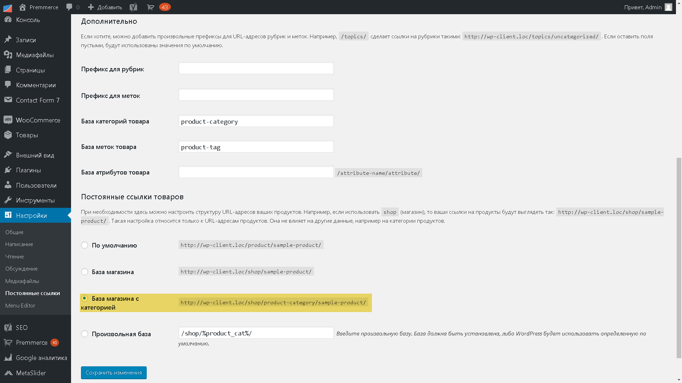Click the cart icon in admin bar
This screenshot has height=383, width=682.
pos(151,7)
